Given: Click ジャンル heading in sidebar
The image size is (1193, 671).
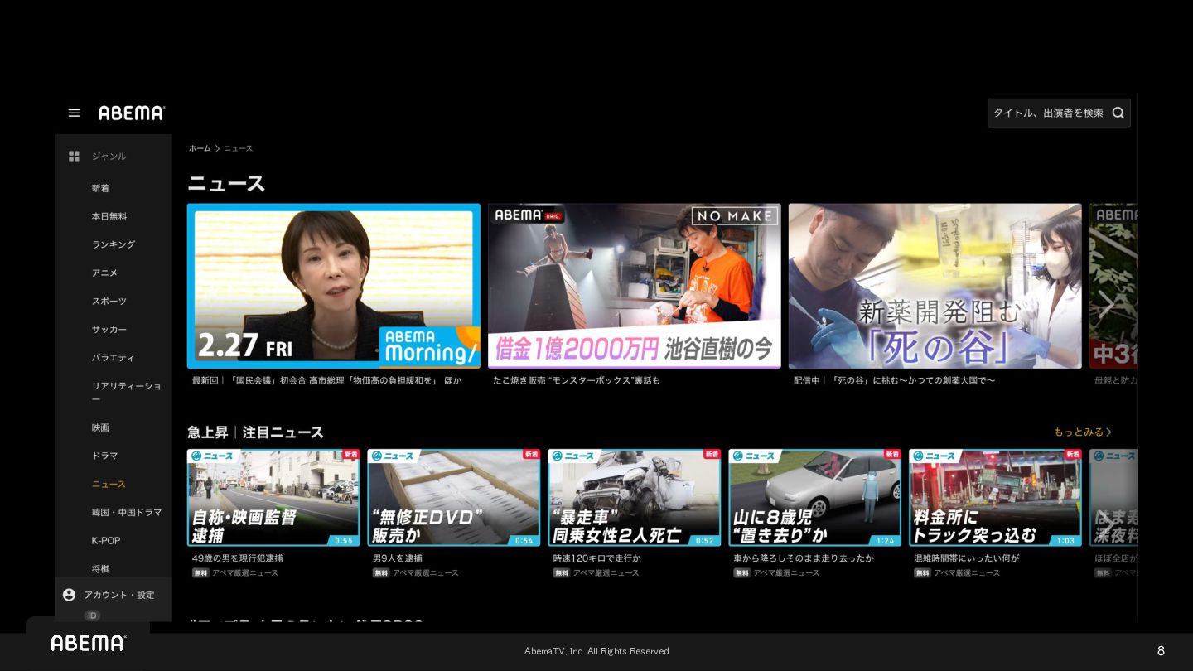Looking at the screenshot, I should (x=109, y=156).
